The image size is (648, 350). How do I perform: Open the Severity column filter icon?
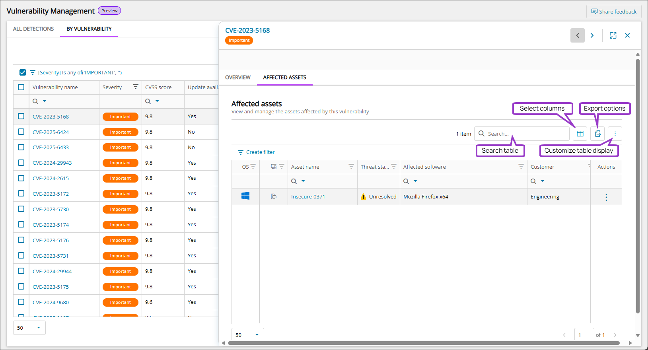point(136,87)
